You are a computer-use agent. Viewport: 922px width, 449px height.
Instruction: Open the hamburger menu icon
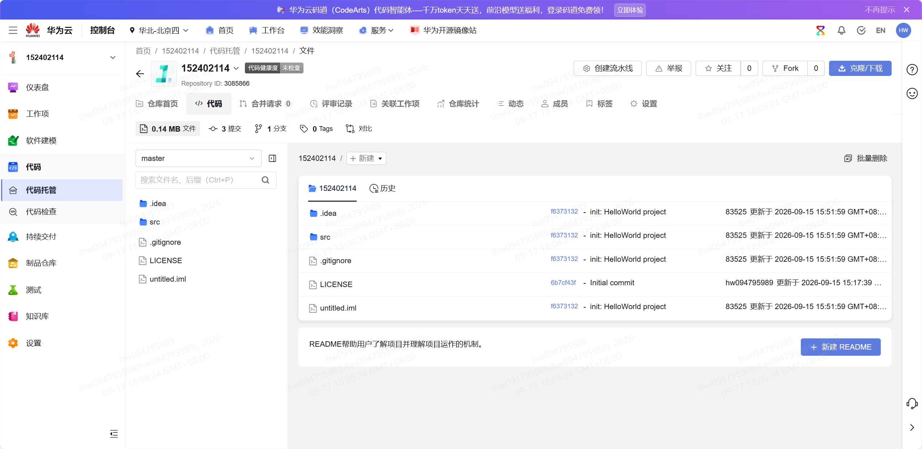tap(13, 30)
